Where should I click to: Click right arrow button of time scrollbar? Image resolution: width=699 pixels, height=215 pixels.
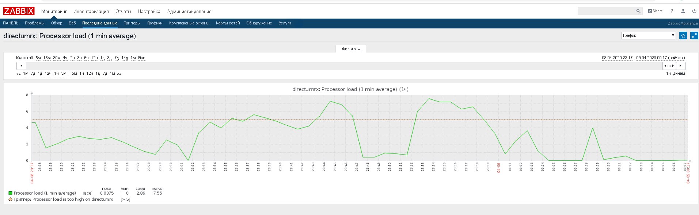[680, 66]
